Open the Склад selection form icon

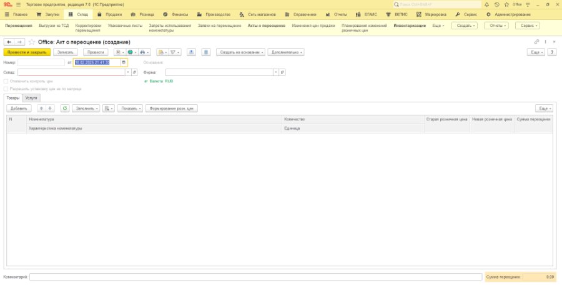(x=134, y=72)
